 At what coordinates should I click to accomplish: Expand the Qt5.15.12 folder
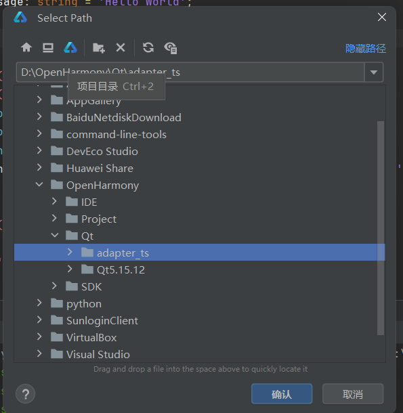point(70,269)
